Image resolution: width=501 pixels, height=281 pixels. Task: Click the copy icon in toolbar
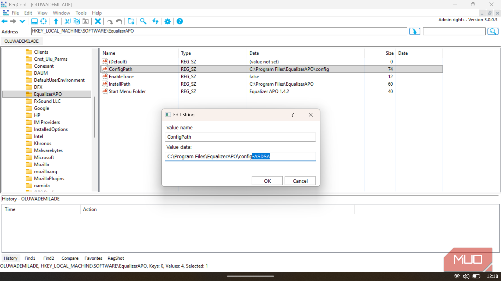pyautogui.click(x=76, y=21)
